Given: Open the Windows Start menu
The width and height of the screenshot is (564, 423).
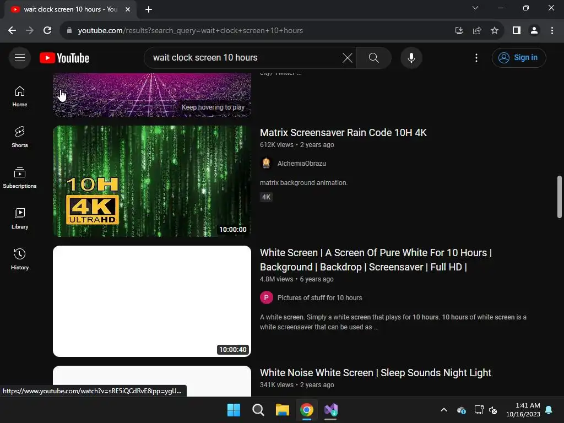Looking at the screenshot, I should (234, 410).
